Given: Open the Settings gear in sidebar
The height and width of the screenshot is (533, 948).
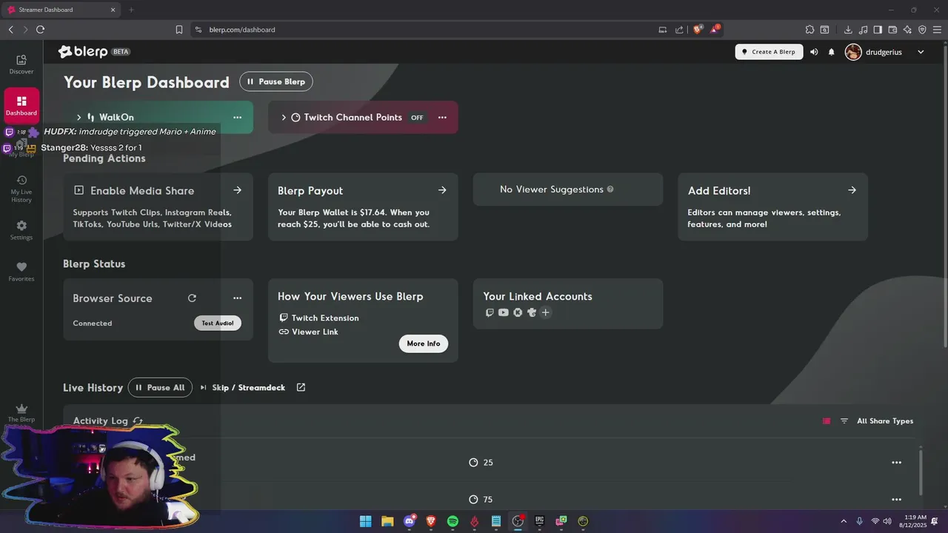Looking at the screenshot, I should 21,230.
